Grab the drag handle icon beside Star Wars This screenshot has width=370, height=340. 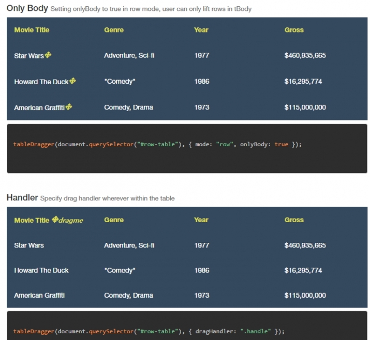pyautogui.click(x=48, y=55)
